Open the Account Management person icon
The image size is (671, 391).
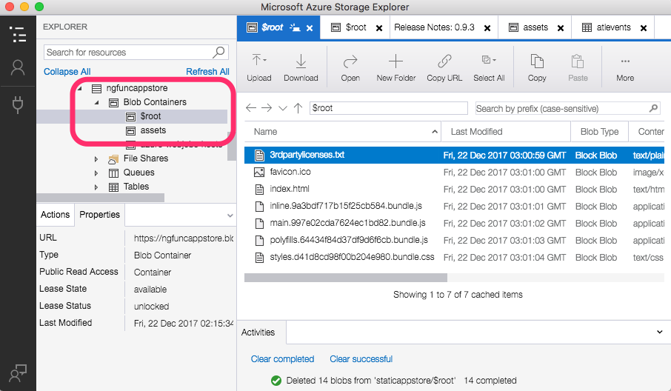click(18, 68)
